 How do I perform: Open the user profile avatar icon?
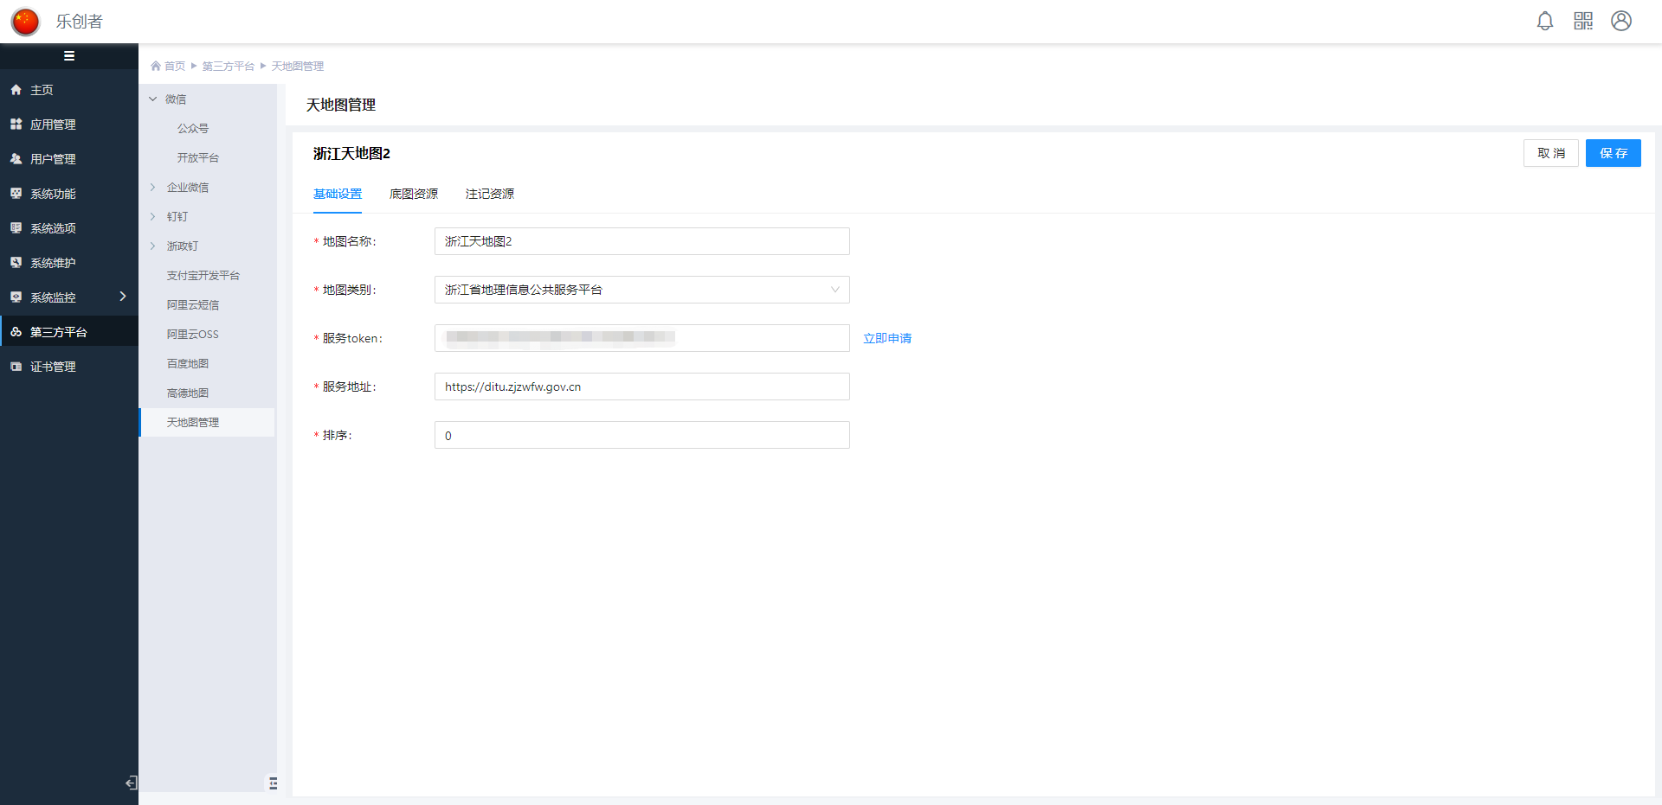[x=1621, y=21]
